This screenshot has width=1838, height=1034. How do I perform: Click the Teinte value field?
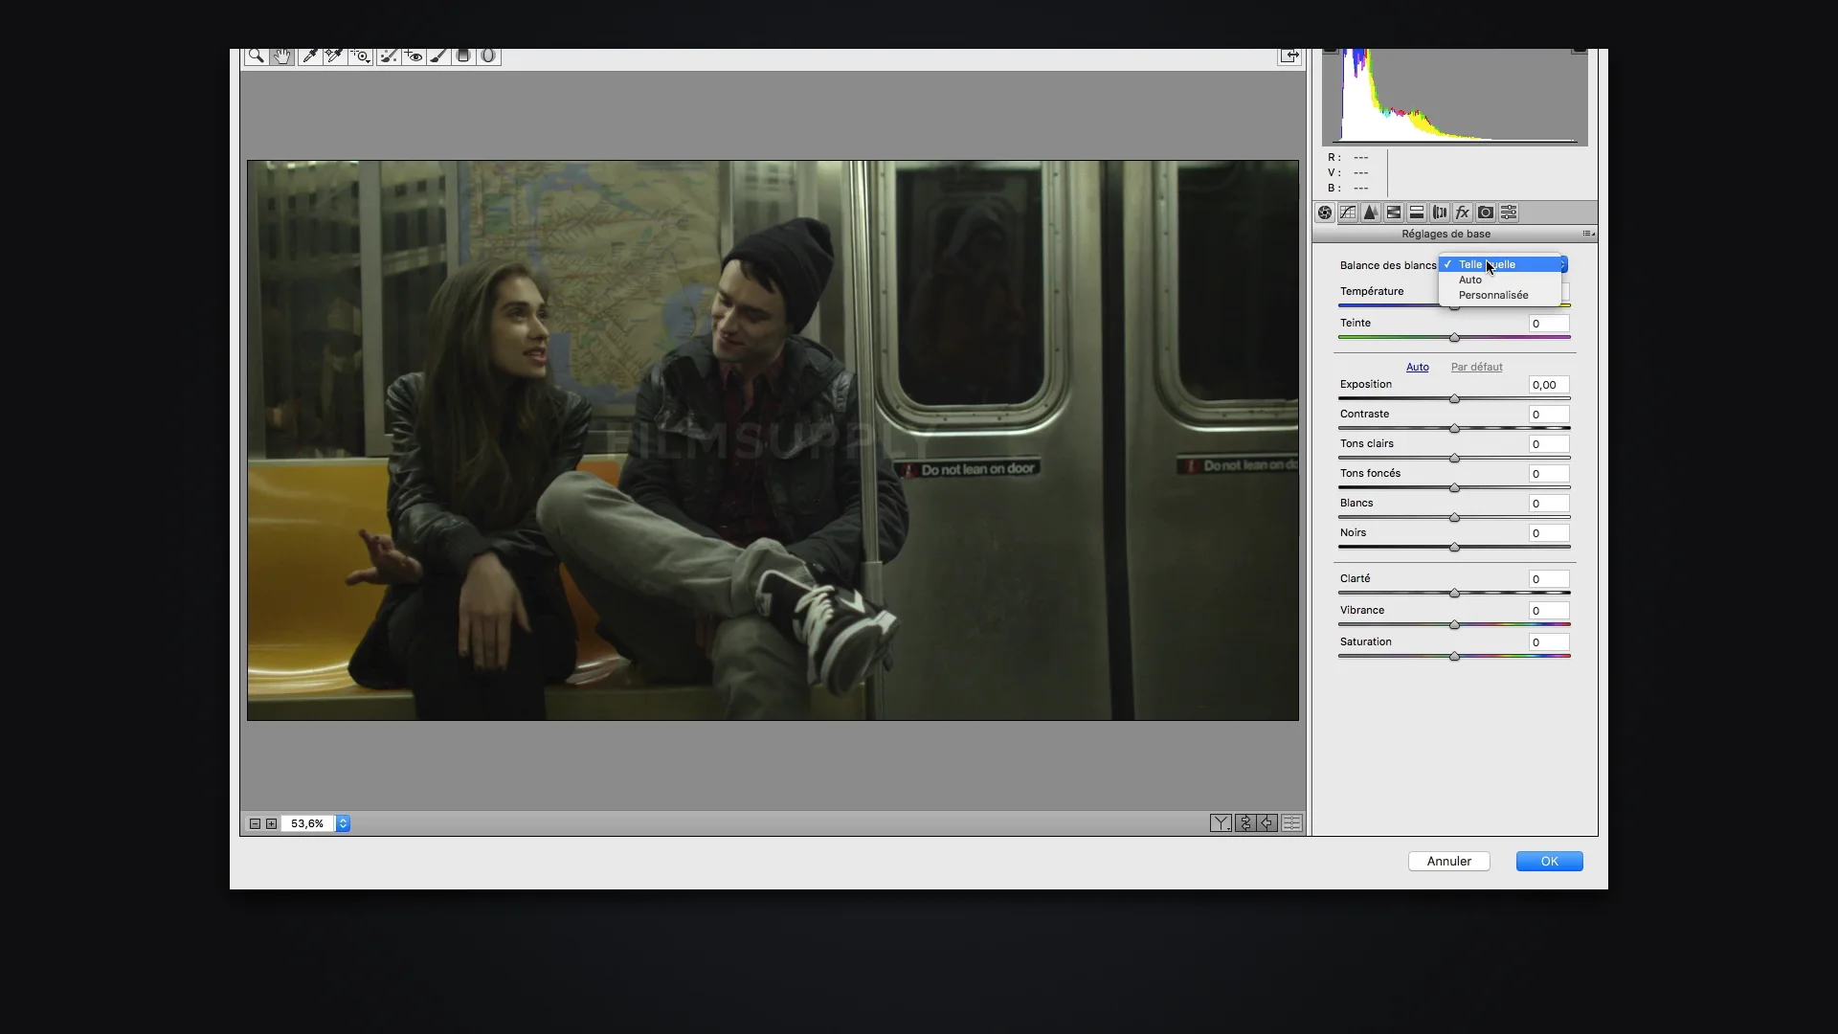[x=1549, y=324]
